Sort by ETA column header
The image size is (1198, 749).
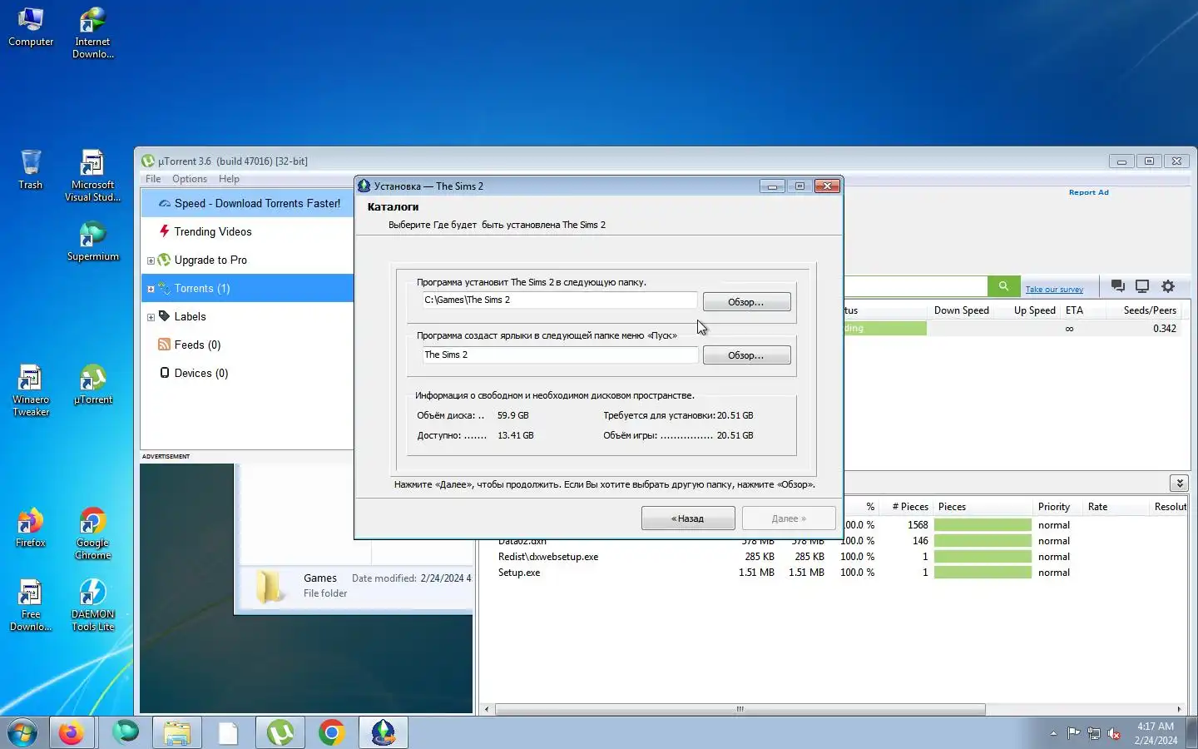(x=1074, y=310)
